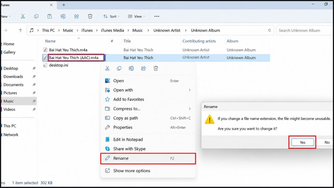
Task: Select Rename in the context menu
Action: tap(148, 158)
